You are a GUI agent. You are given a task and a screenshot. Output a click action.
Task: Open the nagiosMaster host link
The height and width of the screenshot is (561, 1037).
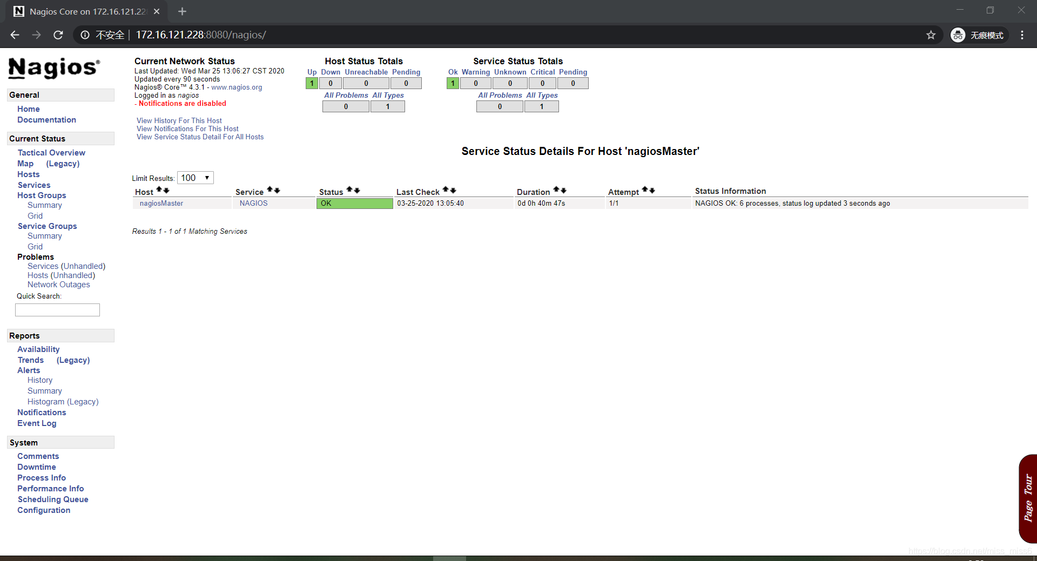tap(161, 204)
